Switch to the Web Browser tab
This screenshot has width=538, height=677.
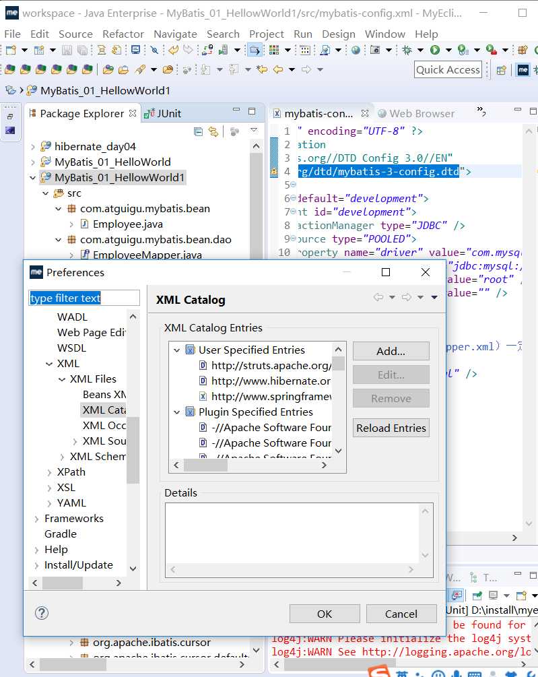tap(416, 114)
